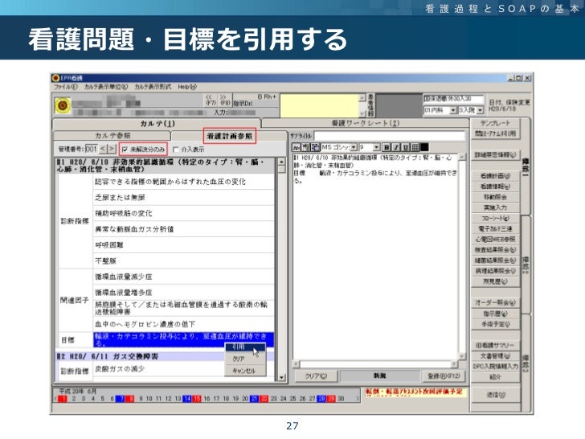Open the 3:入院 dropdown

(481, 110)
